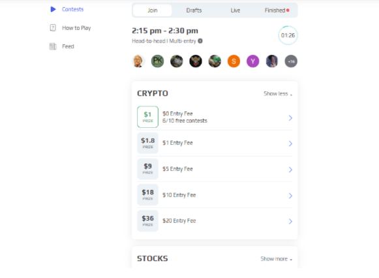Select the $18 prize contest row
This screenshot has width=379, height=278.
pyautogui.click(x=215, y=195)
